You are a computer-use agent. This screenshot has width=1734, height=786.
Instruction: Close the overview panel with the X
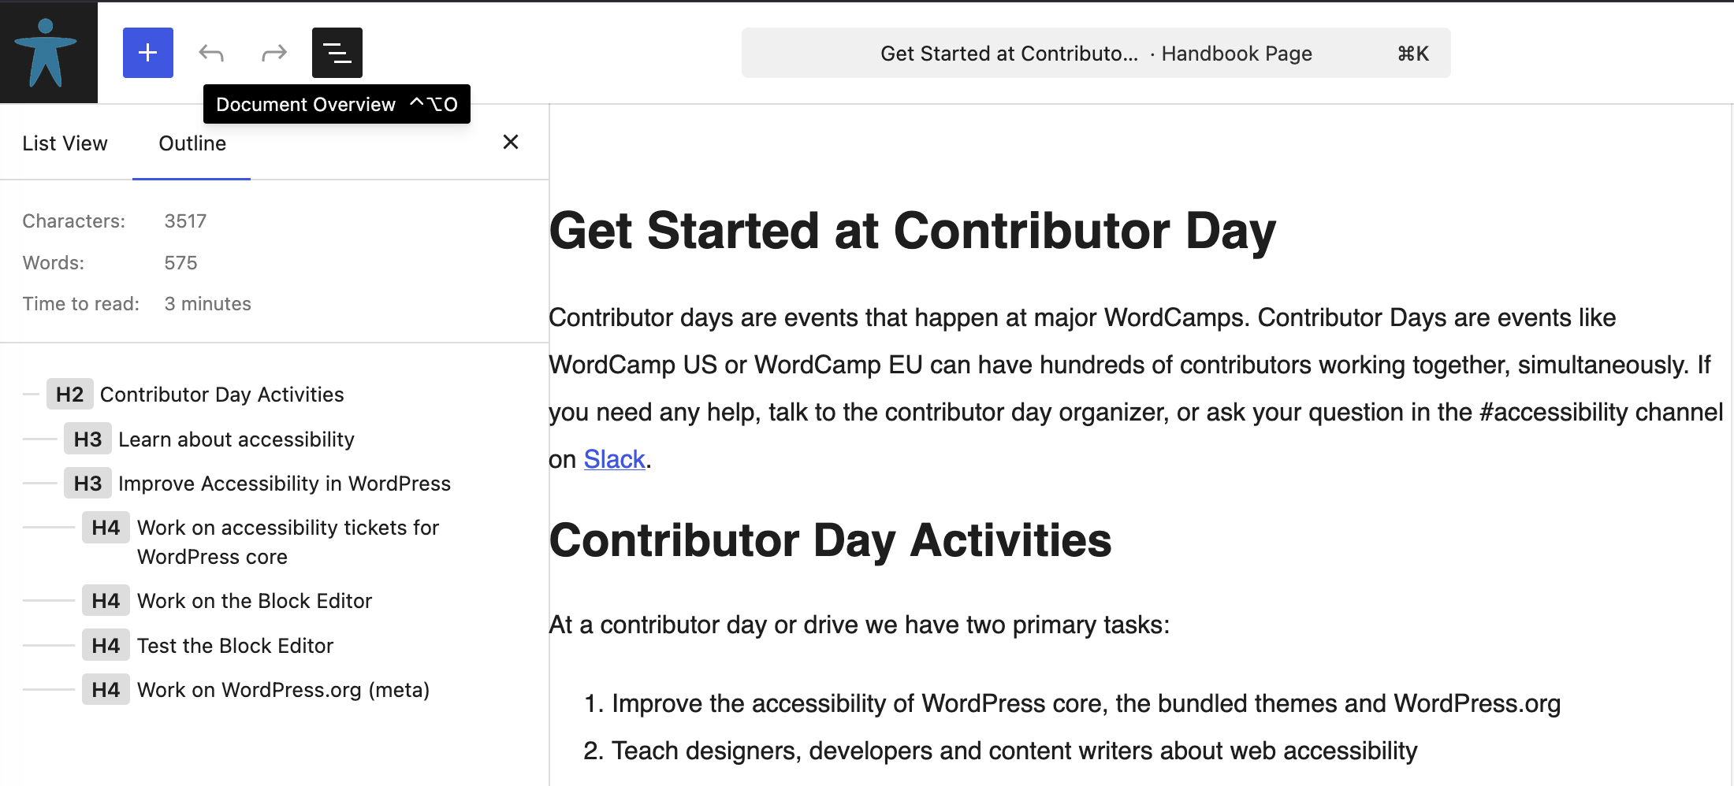click(x=511, y=142)
